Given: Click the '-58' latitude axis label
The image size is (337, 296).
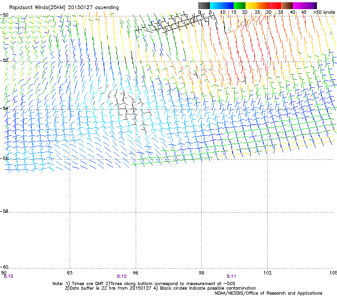Looking at the screenshot, I should pyautogui.click(x=4, y=211).
